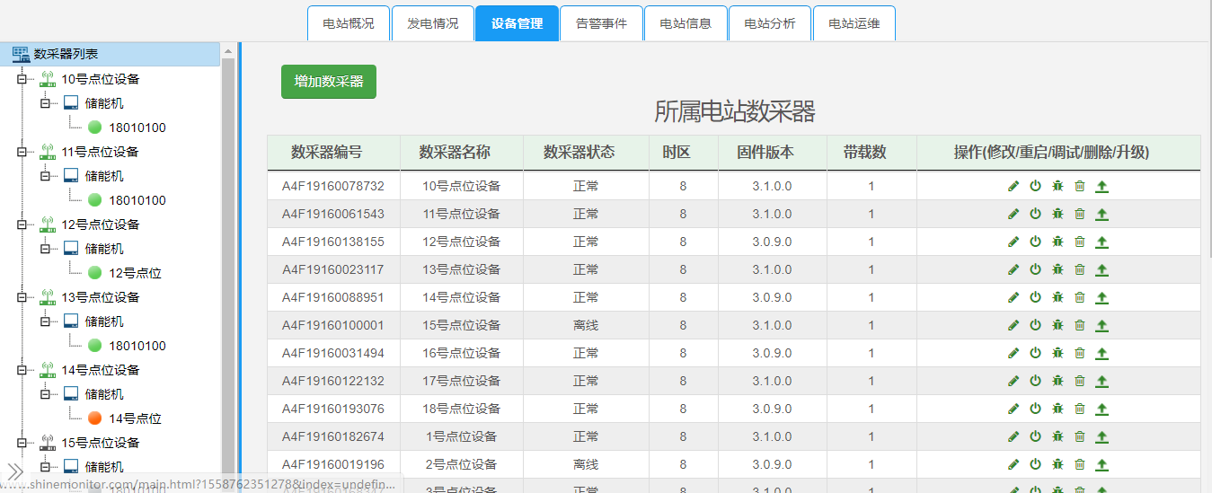Select 18010100 device under 13号点位设备

point(137,346)
